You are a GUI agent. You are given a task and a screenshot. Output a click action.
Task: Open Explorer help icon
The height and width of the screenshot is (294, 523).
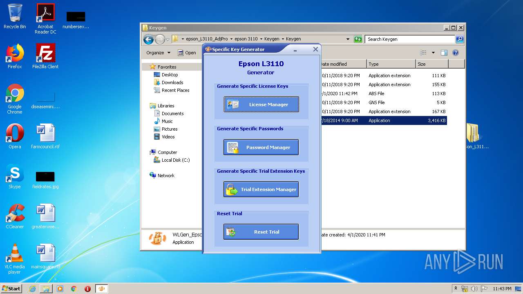[x=456, y=53]
